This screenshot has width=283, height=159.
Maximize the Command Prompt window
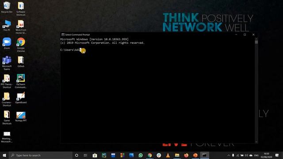[x=245, y=34]
